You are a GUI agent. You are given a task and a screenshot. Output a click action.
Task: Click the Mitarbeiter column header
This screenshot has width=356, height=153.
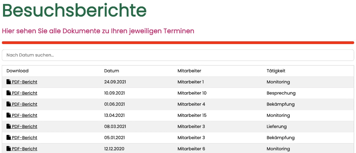tap(189, 71)
